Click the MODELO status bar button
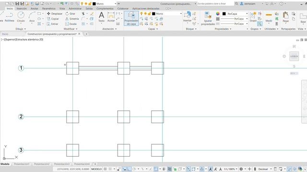Screen dimensions: 307x172 (96, 169)
